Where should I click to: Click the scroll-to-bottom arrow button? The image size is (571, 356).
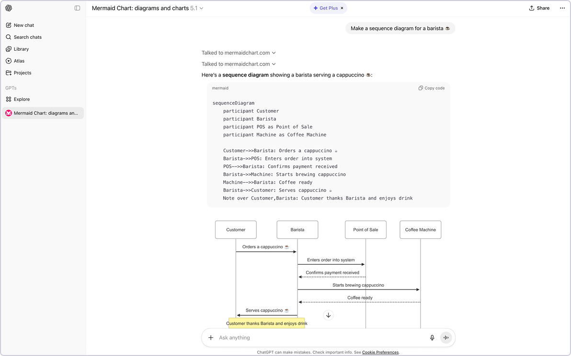click(x=328, y=315)
